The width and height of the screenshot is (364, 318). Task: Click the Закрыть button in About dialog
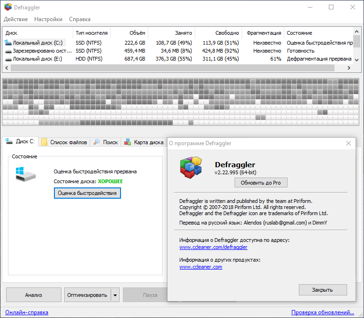pyautogui.click(x=323, y=290)
